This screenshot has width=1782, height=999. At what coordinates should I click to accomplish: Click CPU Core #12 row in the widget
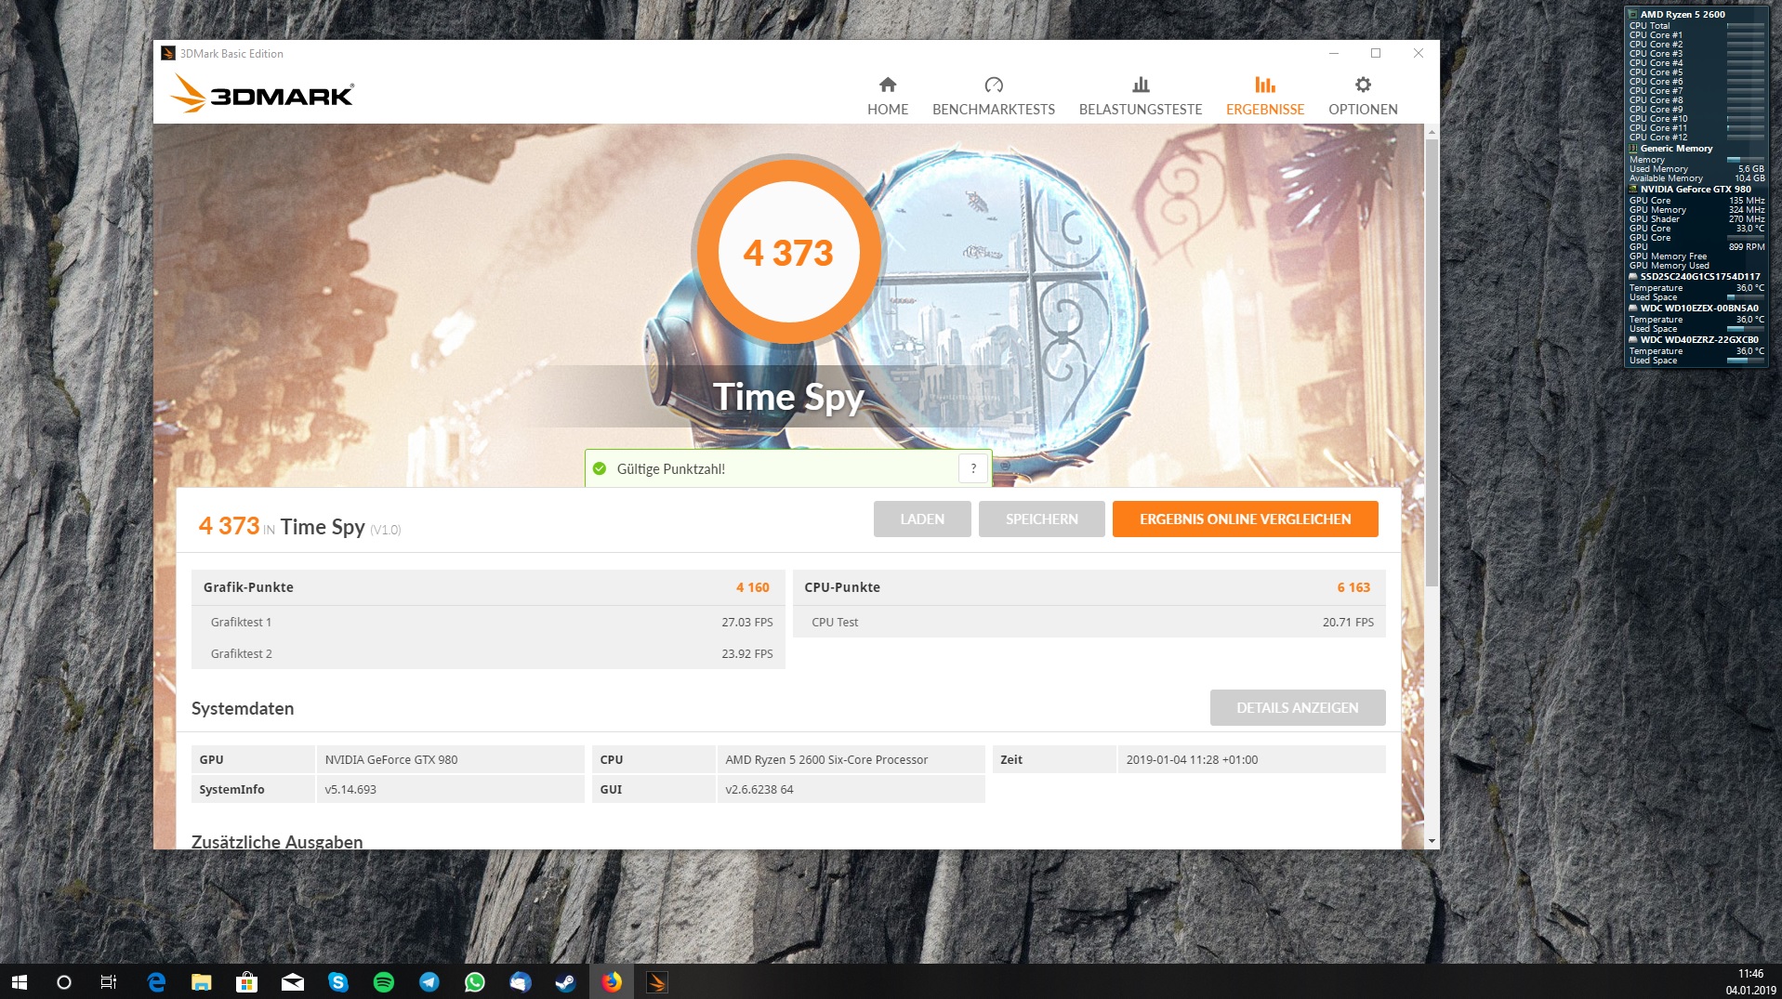click(x=1696, y=138)
